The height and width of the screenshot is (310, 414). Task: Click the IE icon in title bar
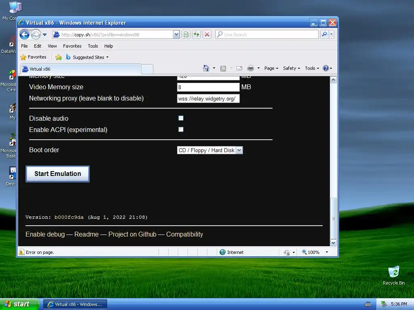[22, 23]
